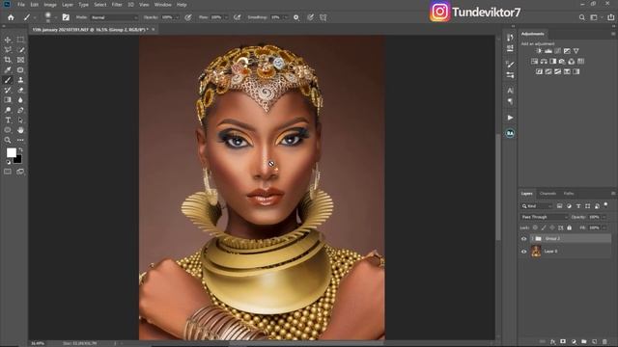Open the search icon in options bar
The height and width of the screenshot is (347, 618).
coord(581,17)
